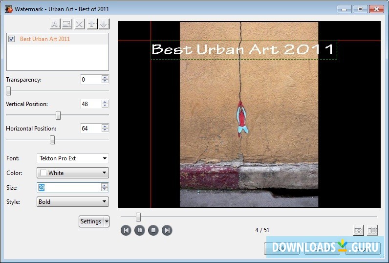
Task: Decrease Horizontal Position with the down arrow
Action: [x=105, y=131]
